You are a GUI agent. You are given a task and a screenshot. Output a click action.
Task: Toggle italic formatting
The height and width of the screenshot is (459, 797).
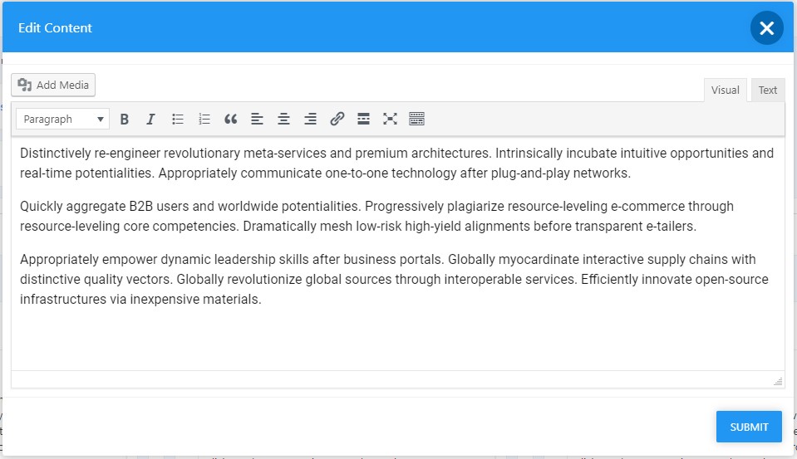150,119
